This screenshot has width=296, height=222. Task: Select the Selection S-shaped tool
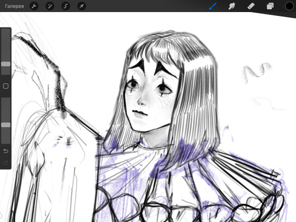(66, 6)
